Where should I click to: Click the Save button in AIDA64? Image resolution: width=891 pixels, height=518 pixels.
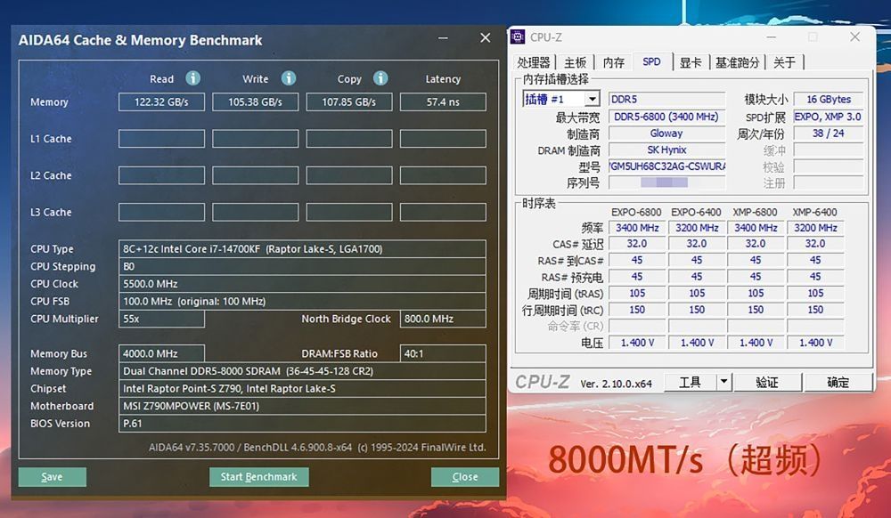pos(52,476)
